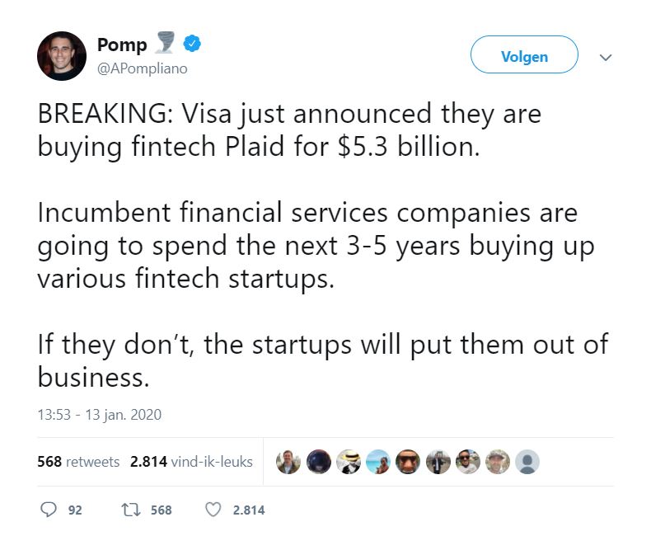
Task: Click the first liker avatar in row
Action: 288,462
